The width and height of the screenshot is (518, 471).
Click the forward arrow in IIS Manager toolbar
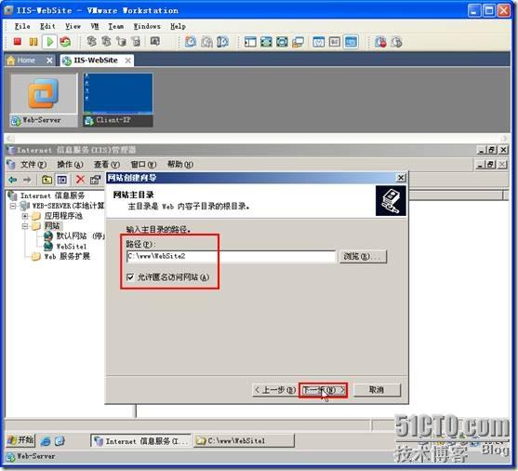coord(27,180)
